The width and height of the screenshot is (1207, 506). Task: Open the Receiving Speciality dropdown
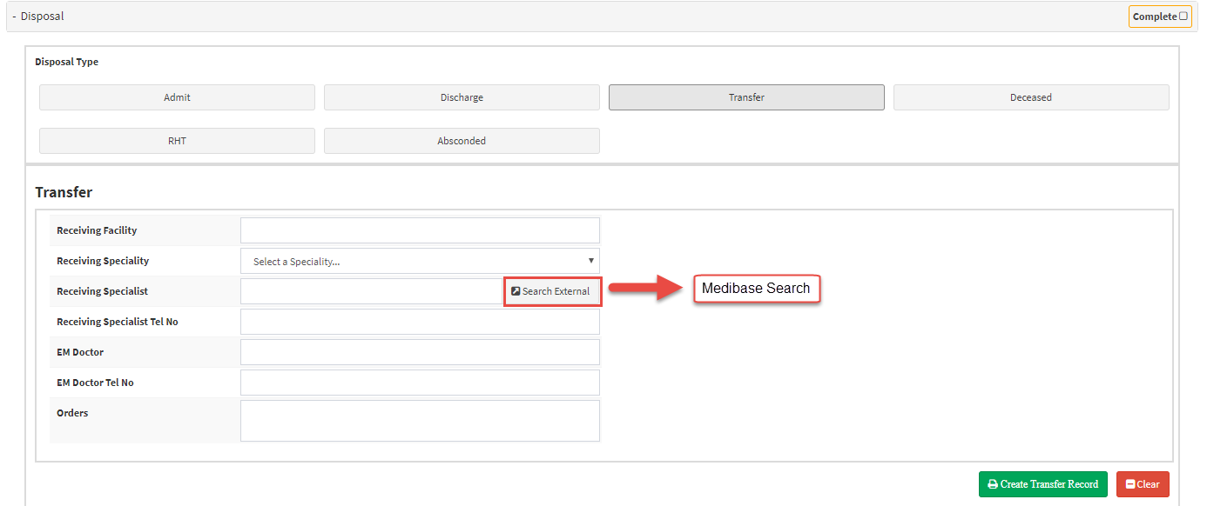click(x=420, y=261)
